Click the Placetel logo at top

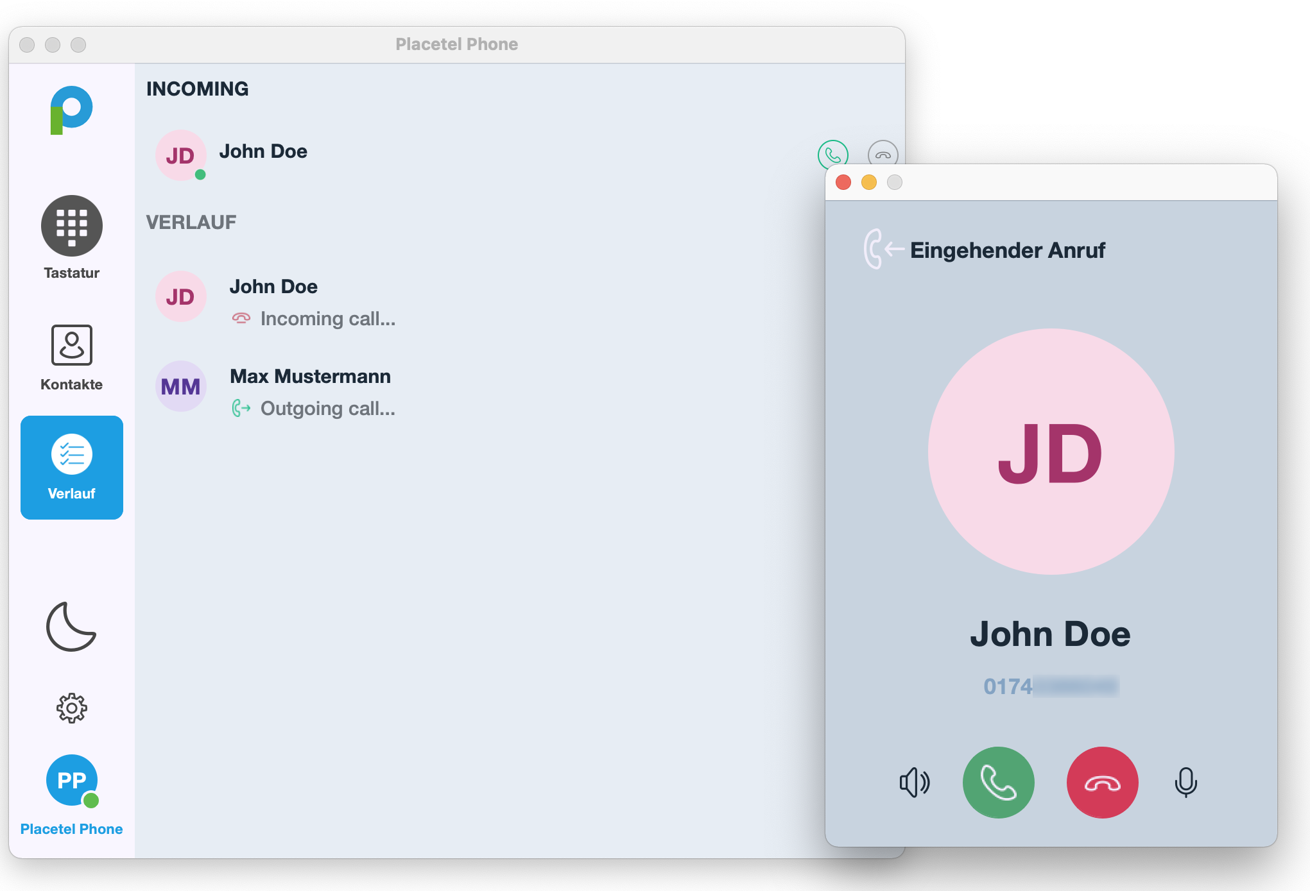click(x=71, y=110)
